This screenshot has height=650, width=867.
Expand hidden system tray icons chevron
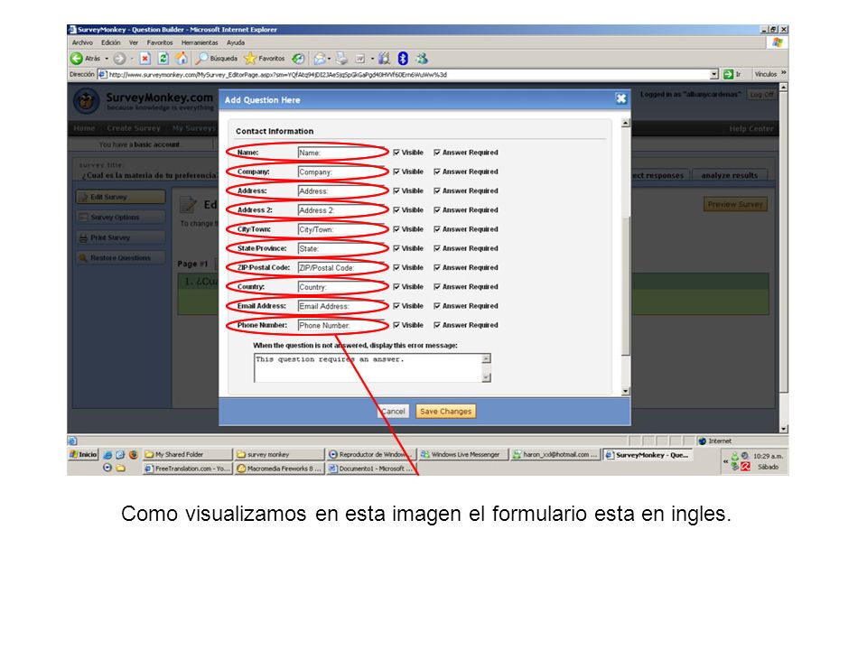(x=725, y=461)
